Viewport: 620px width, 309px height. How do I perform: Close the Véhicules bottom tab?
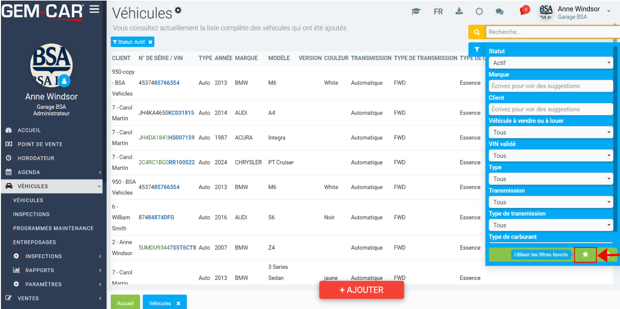[x=178, y=303]
